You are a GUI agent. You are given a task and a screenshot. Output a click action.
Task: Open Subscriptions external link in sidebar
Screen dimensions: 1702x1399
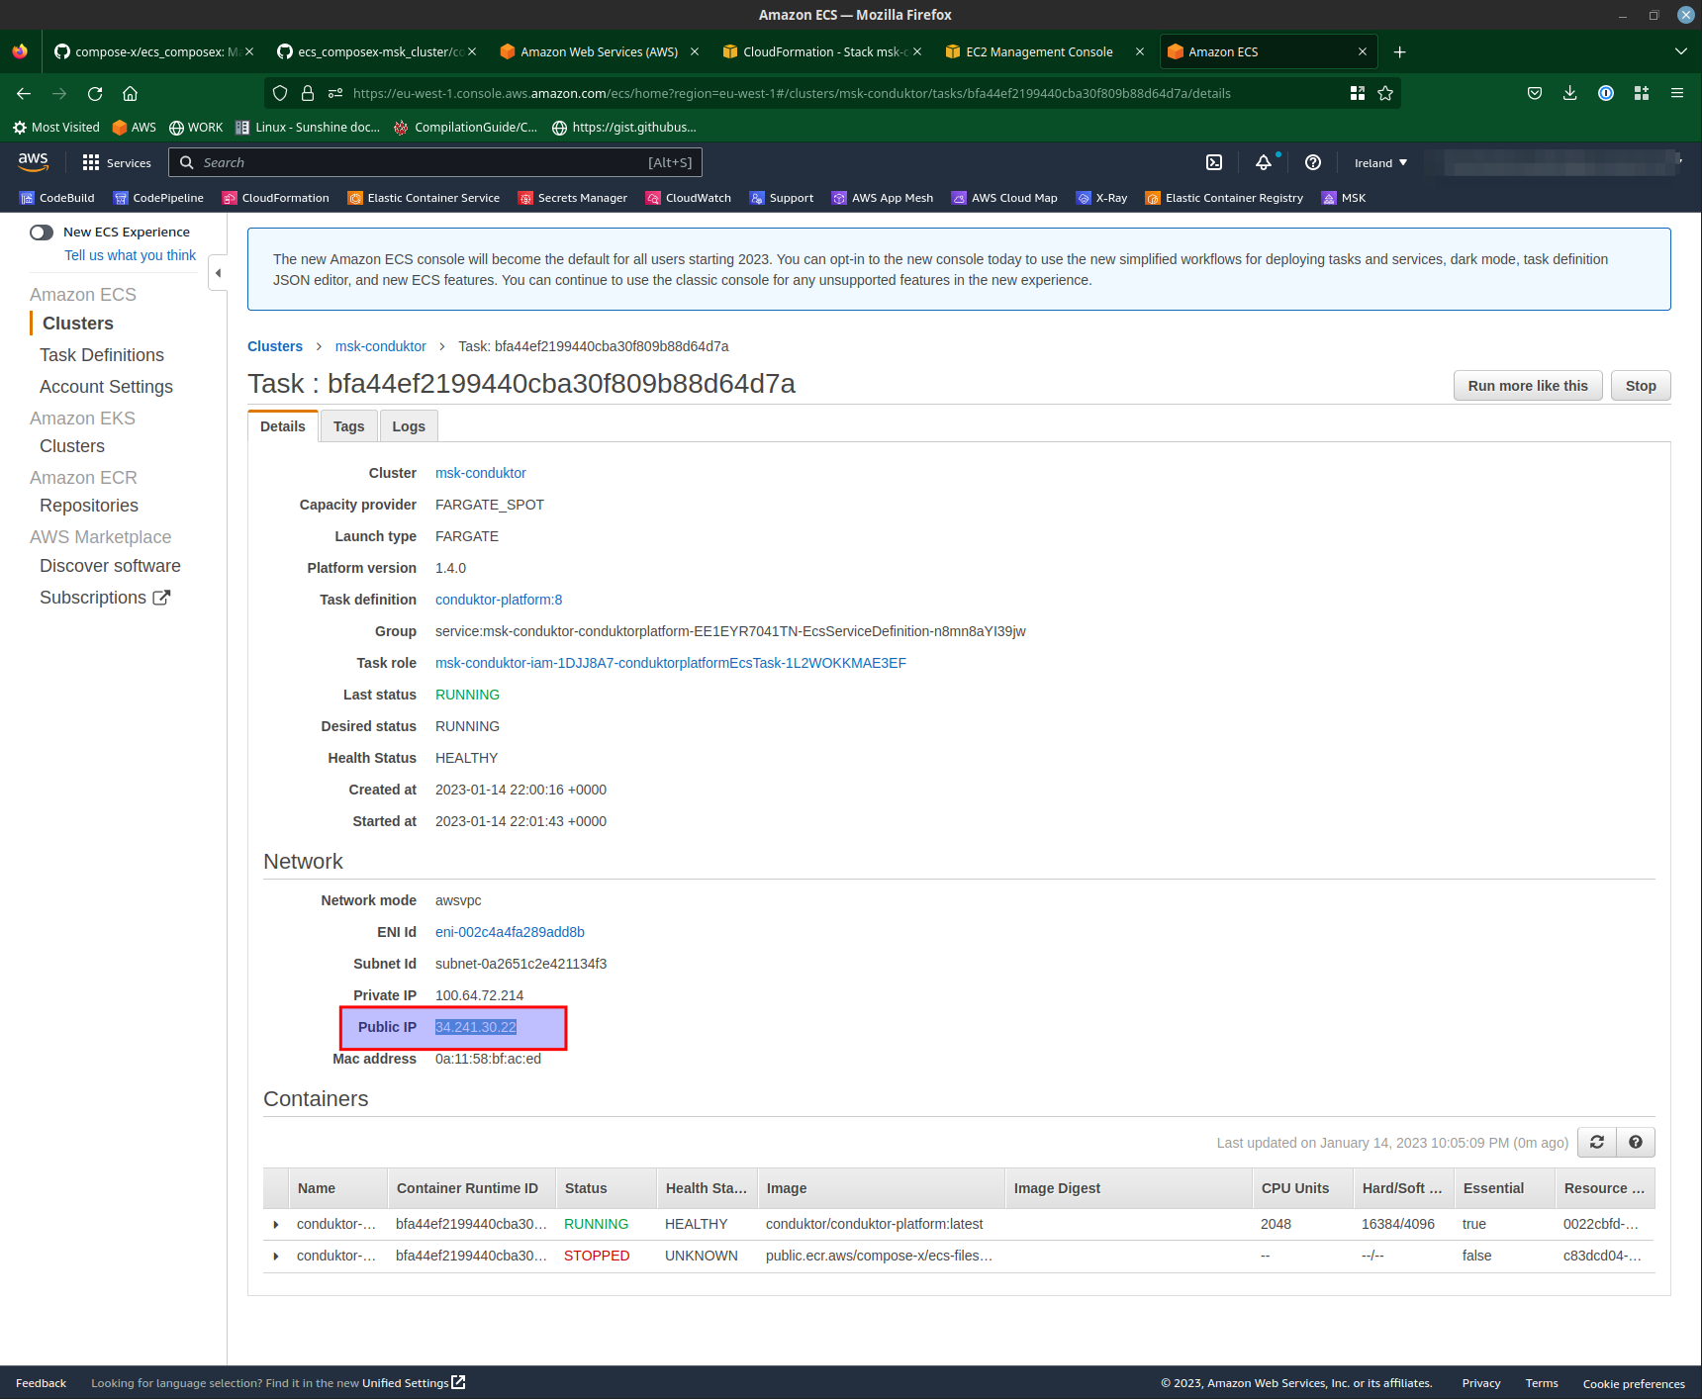pos(105,598)
